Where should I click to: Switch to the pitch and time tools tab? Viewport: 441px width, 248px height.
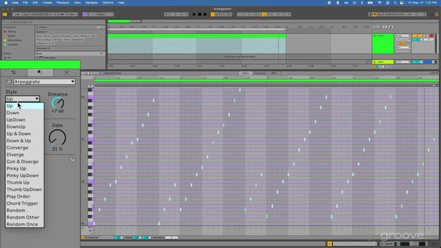(40, 72)
